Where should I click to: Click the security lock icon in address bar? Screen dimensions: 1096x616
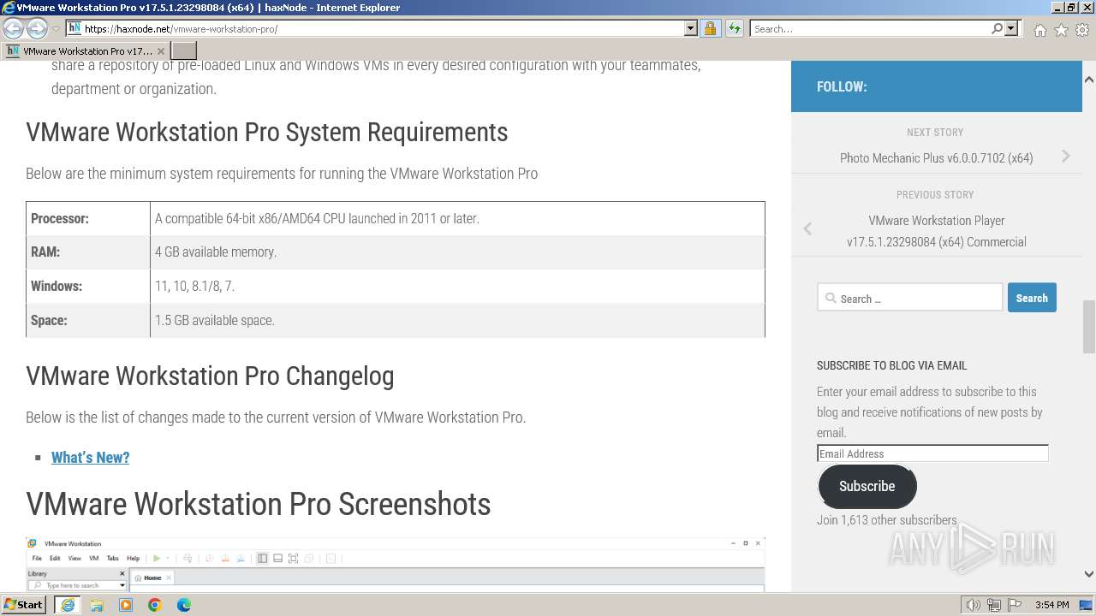[710, 28]
